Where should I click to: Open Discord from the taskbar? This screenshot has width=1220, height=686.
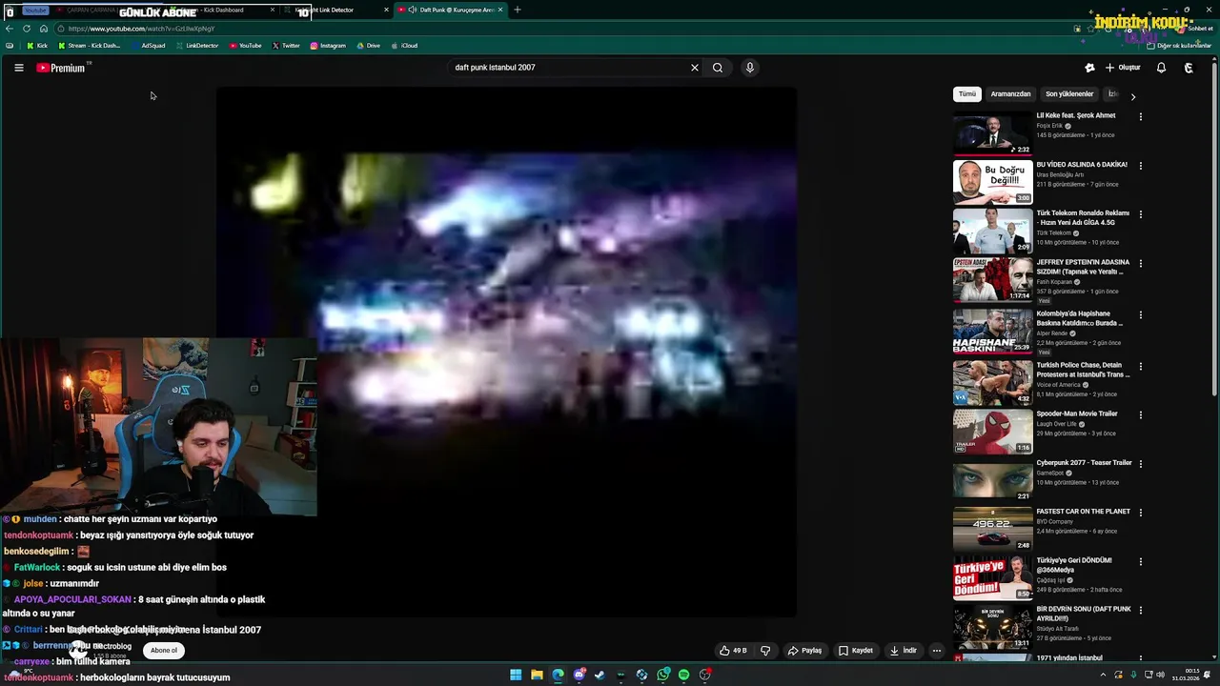pos(579,675)
